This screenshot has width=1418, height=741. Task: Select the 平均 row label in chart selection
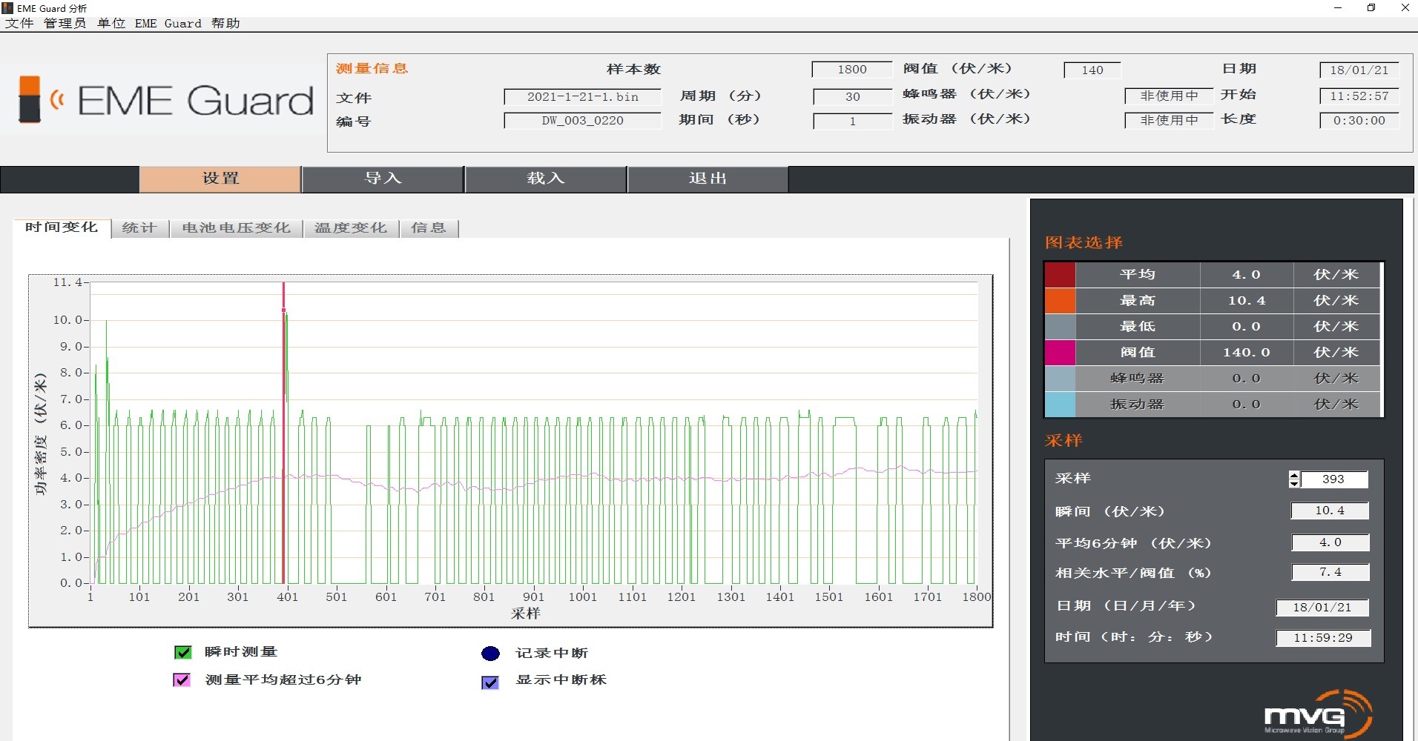point(1138,275)
